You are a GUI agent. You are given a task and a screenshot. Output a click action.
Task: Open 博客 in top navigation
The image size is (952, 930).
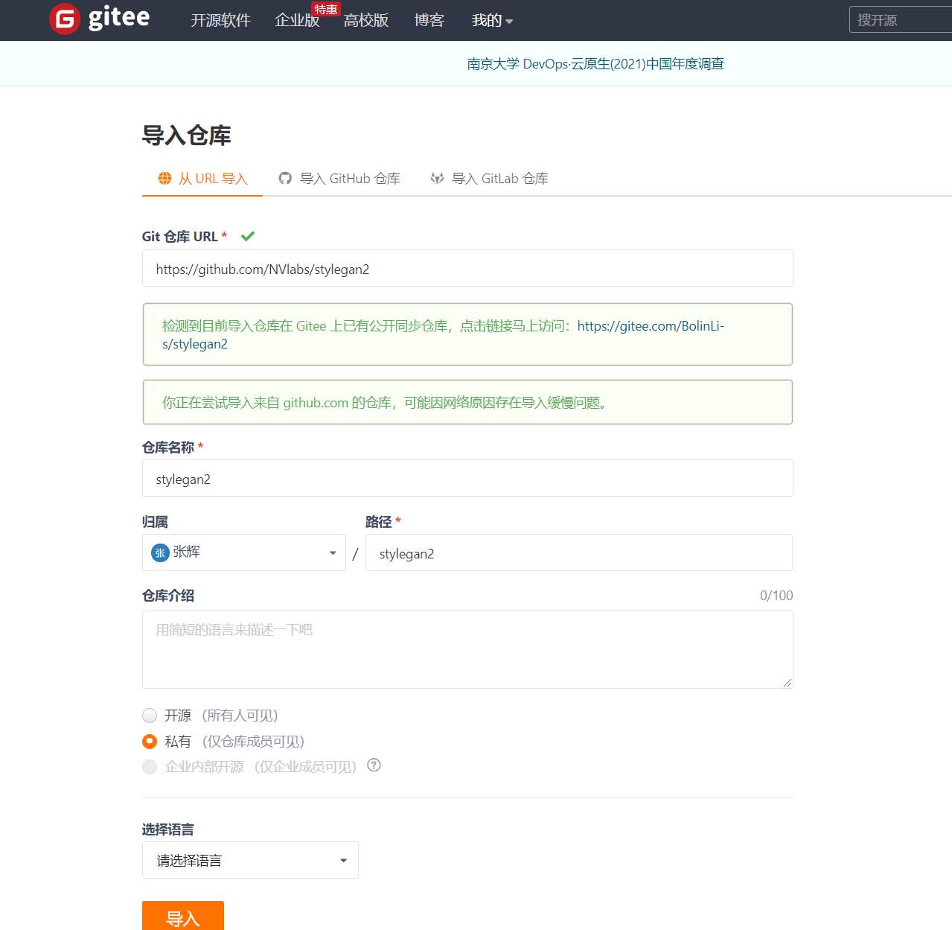pos(429,20)
